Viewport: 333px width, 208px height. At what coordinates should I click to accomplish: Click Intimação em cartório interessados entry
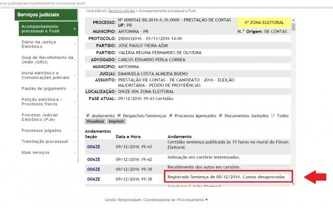(x=204, y=157)
